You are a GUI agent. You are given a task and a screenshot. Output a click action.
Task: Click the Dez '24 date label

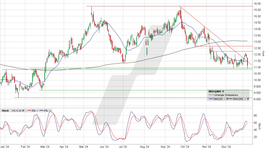pos(226,147)
